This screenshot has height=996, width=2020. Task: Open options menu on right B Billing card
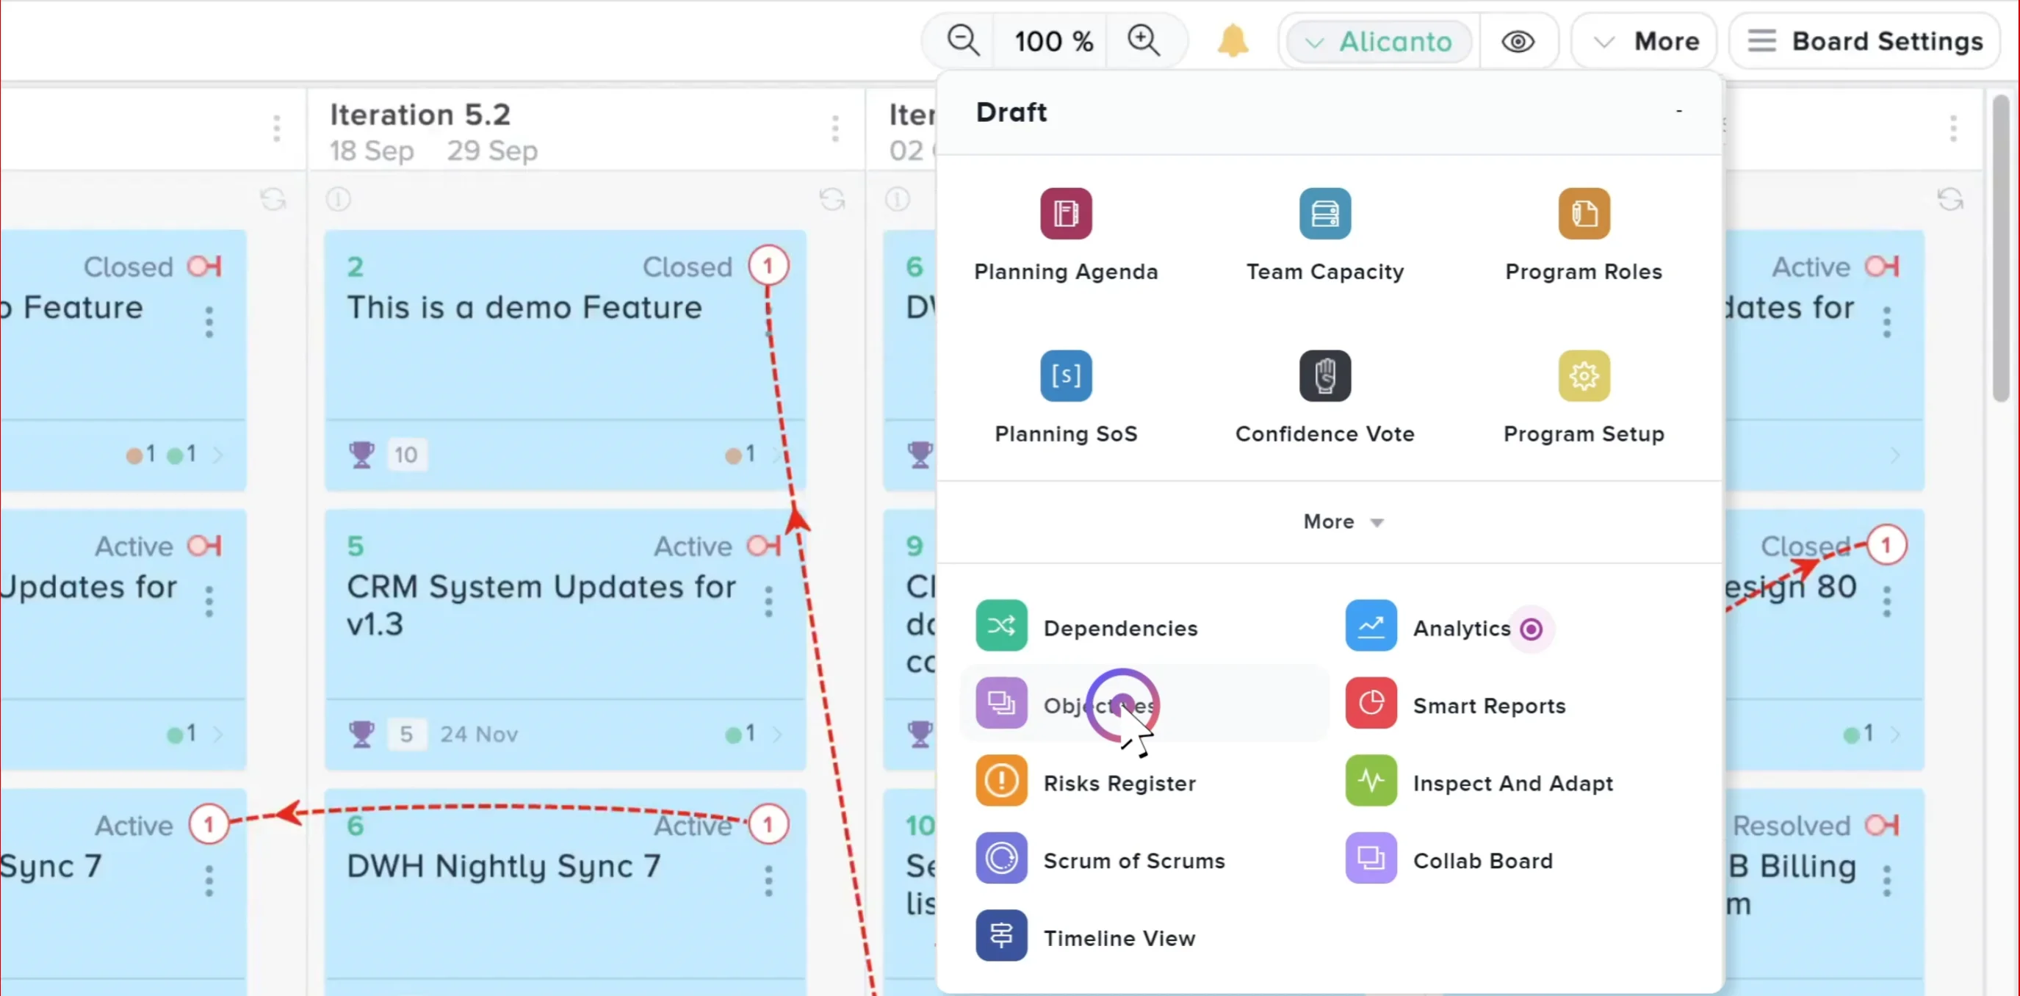(1887, 881)
